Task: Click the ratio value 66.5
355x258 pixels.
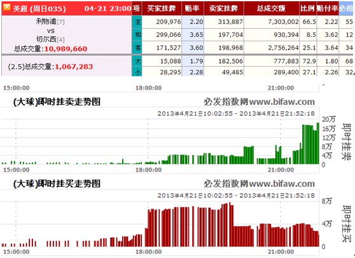Action: pos(309,22)
